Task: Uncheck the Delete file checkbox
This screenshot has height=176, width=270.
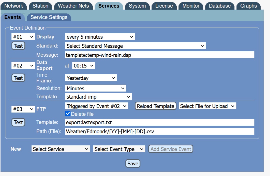Action: (x=68, y=114)
